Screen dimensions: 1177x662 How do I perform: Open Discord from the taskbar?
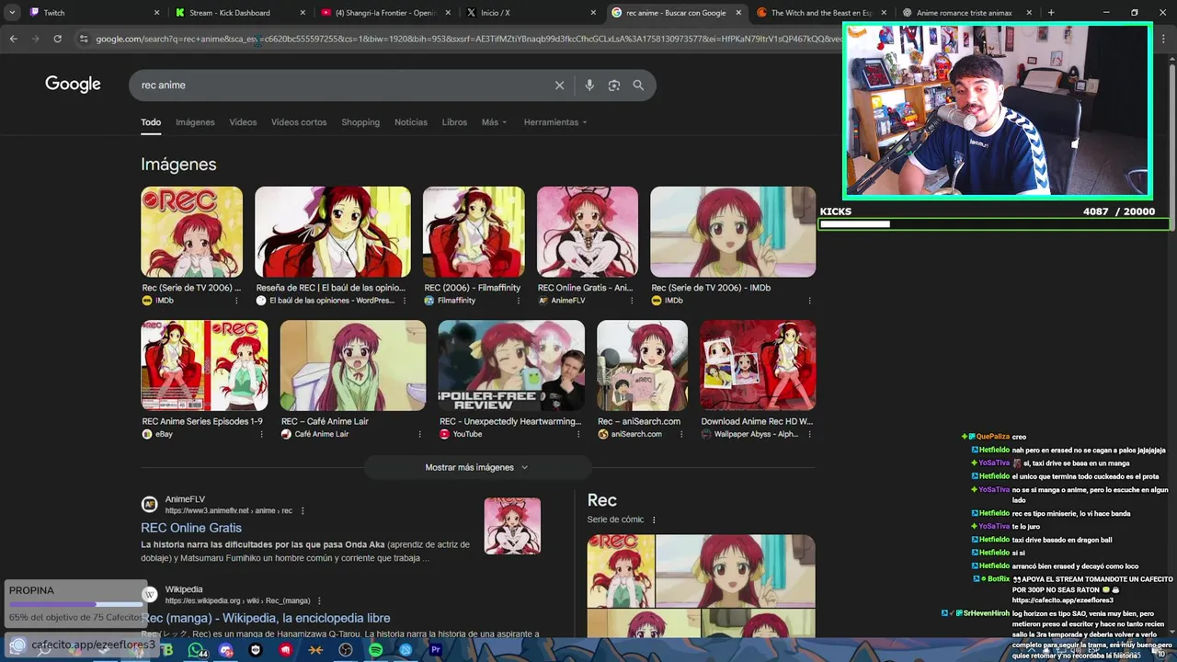pyautogui.click(x=226, y=650)
